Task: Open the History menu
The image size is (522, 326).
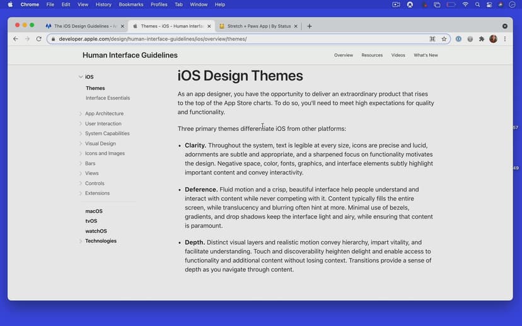Action: tap(103, 4)
